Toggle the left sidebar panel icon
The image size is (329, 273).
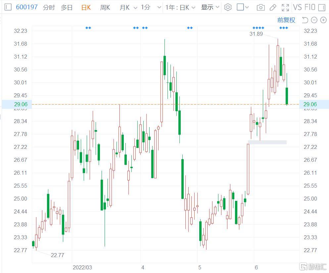[x=8, y=7]
